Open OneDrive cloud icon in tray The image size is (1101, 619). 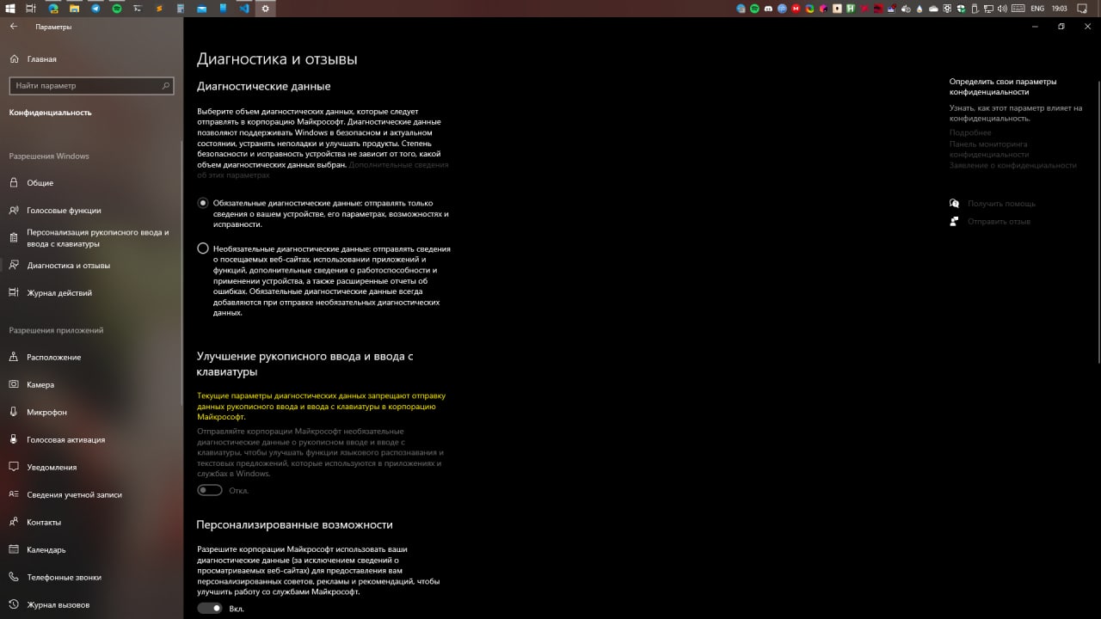coord(933,9)
